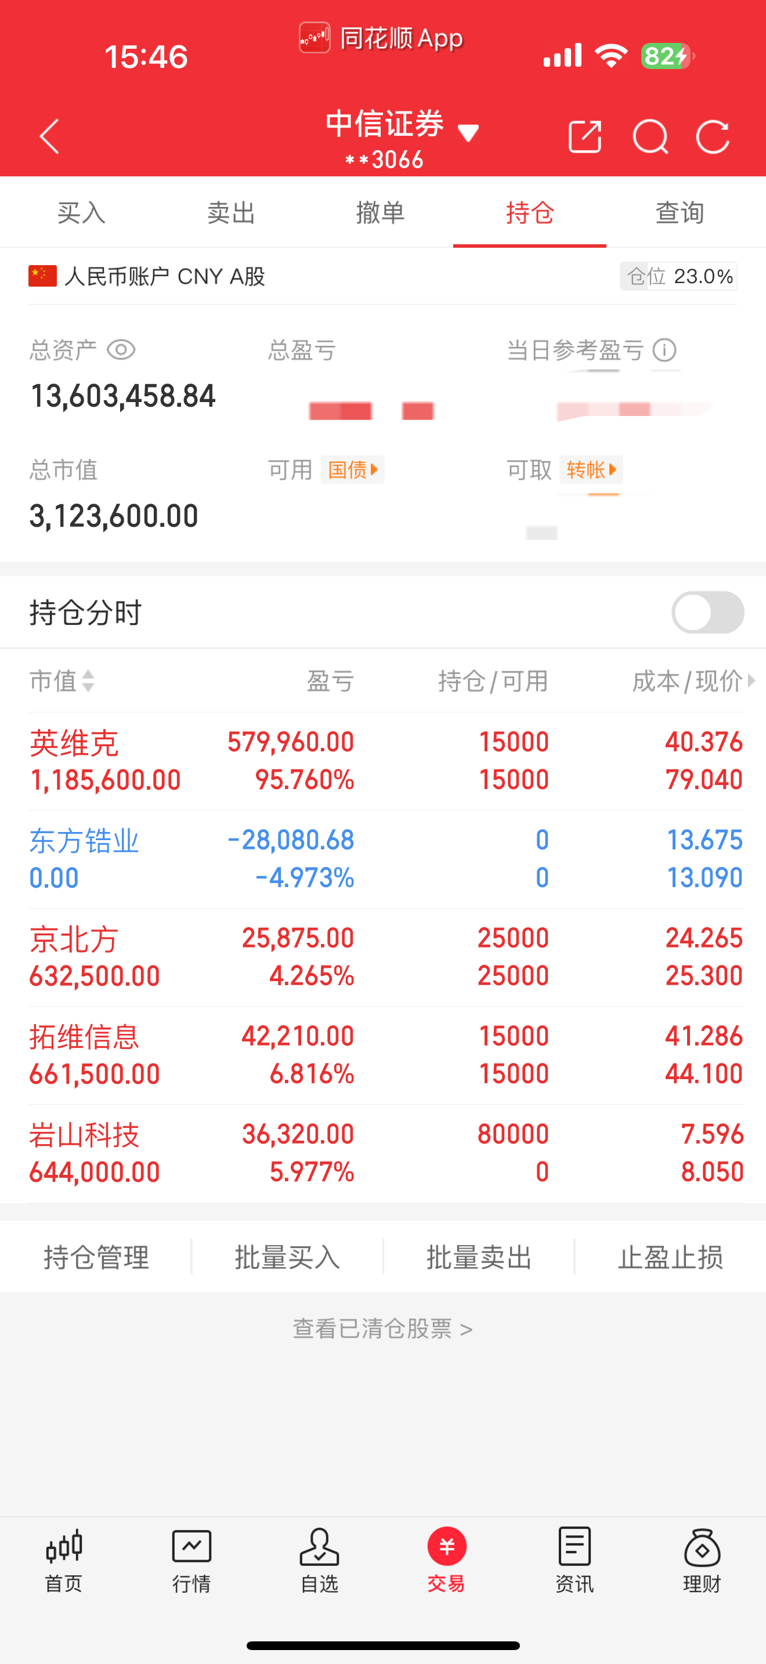Select the 英维克 holding row
This screenshot has height=1664, width=766.
click(x=385, y=761)
